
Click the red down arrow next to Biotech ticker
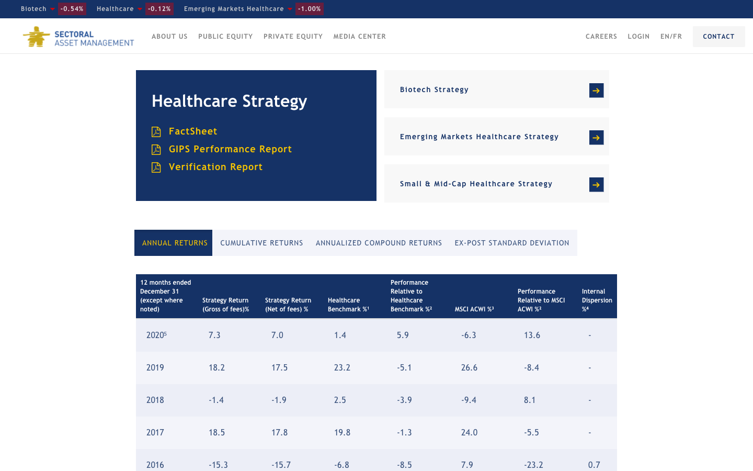(x=52, y=9)
